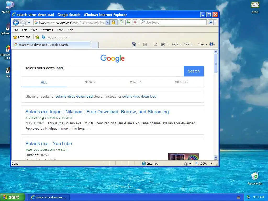Image resolution: width=268 pixels, height=201 pixels.
Task: Open the Favorites menu in menu bar
Action: pyautogui.click(x=47, y=30)
